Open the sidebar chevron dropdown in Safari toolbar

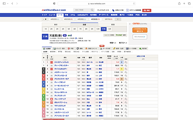click(x=8, y=4)
